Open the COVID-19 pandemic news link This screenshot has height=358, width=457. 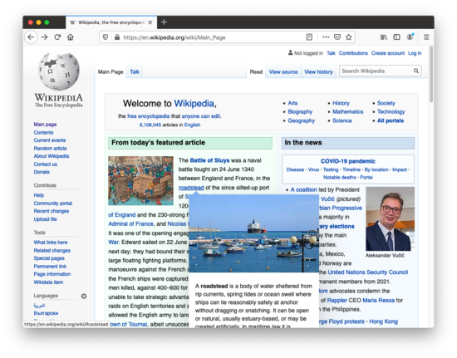(x=347, y=161)
